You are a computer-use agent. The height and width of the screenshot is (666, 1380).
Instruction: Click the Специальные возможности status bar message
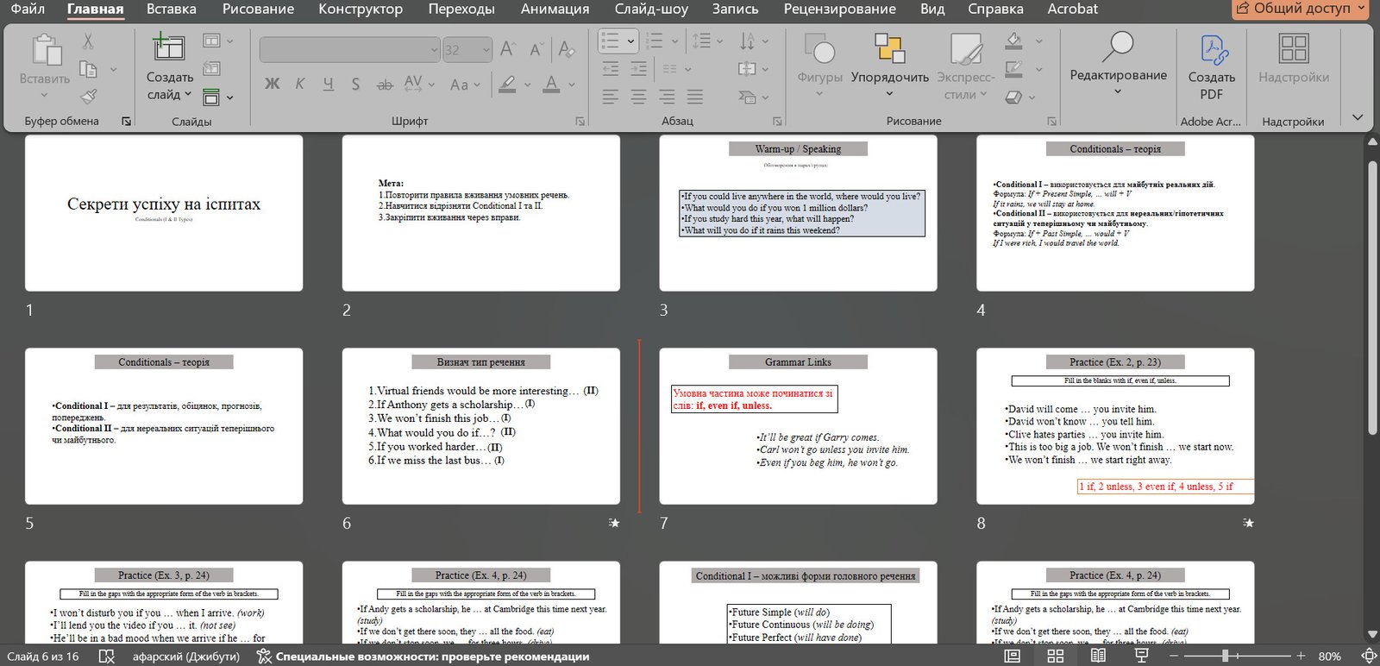pos(431,657)
